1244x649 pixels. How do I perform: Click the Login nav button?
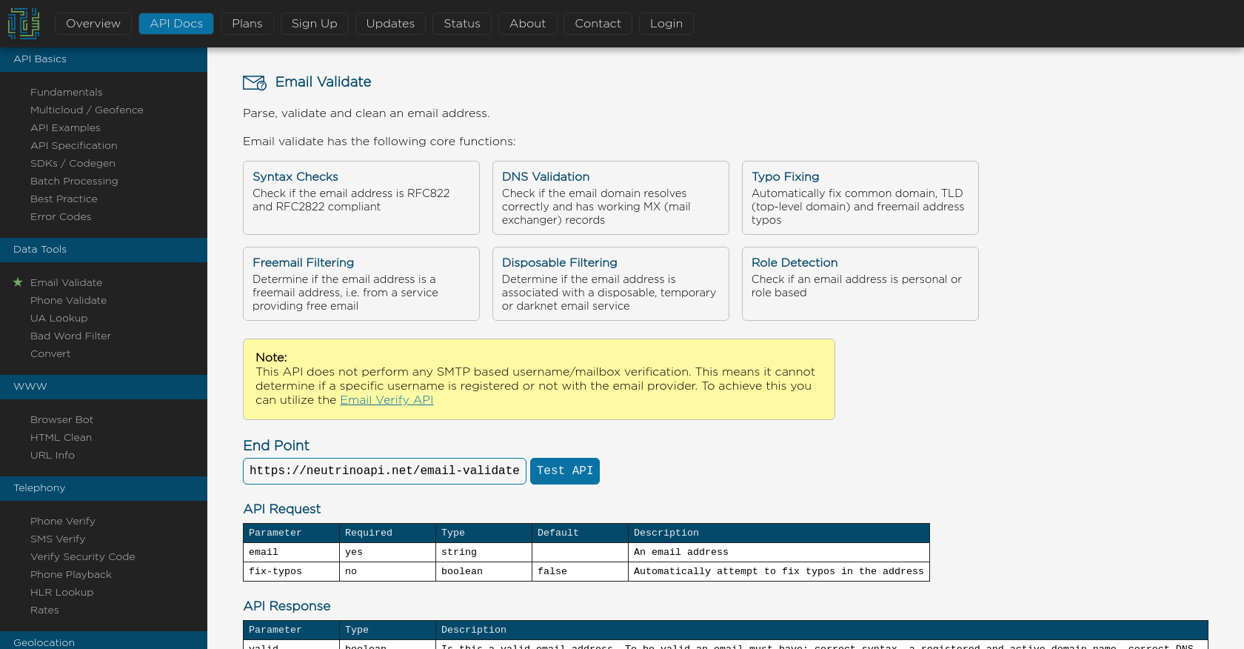(x=666, y=24)
